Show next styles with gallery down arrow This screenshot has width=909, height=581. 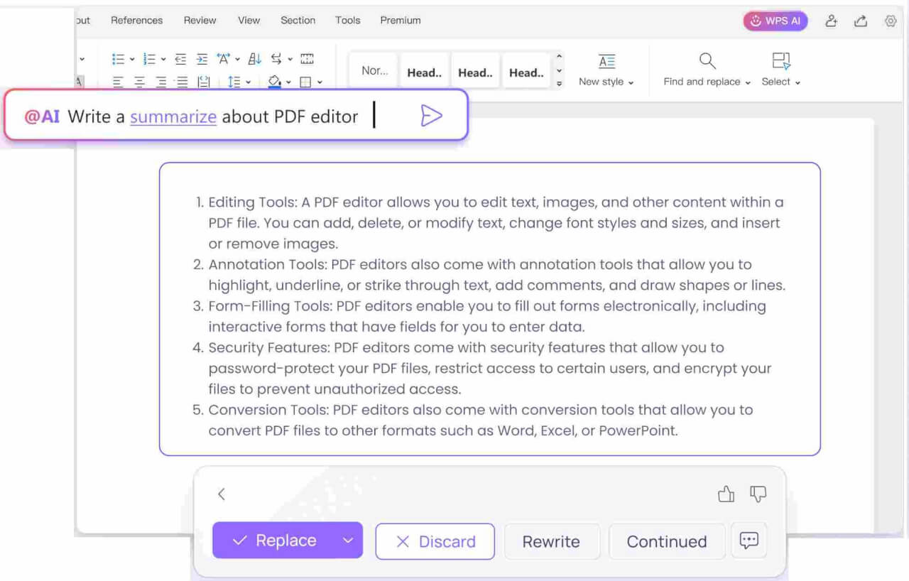point(559,70)
